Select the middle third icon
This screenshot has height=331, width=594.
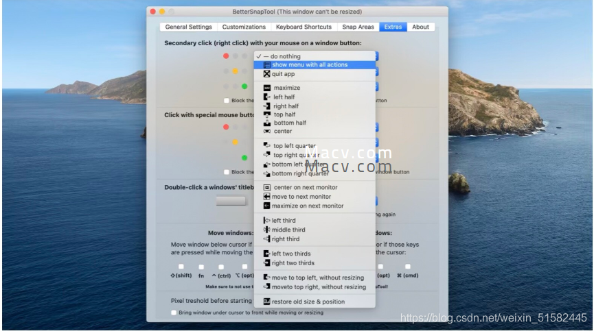[x=267, y=230]
